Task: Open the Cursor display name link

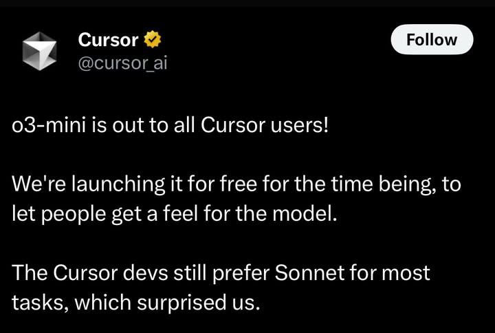Action: pos(108,40)
